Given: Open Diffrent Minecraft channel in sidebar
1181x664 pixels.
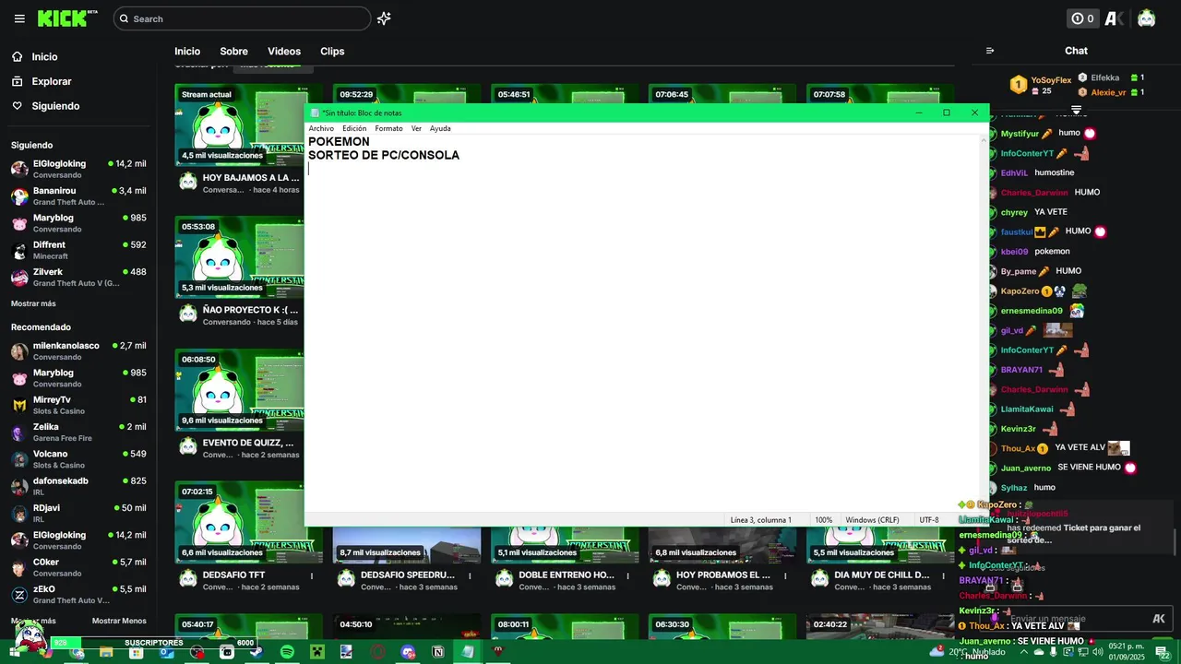Looking at the screenshot, I should [78, 250].
